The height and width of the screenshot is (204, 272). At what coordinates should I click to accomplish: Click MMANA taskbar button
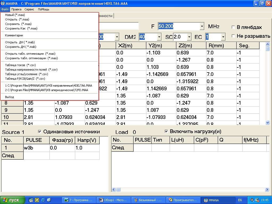pos(218,200)
